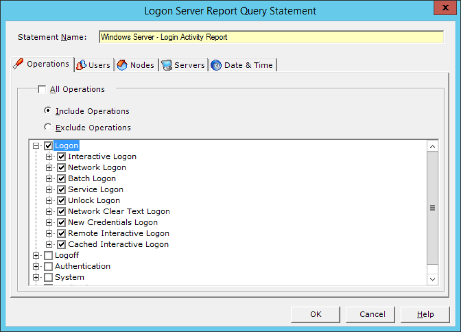Uncheck the New Credentials Logon checkbox
The width and height of the screenshot is (461, 332).
61,222
